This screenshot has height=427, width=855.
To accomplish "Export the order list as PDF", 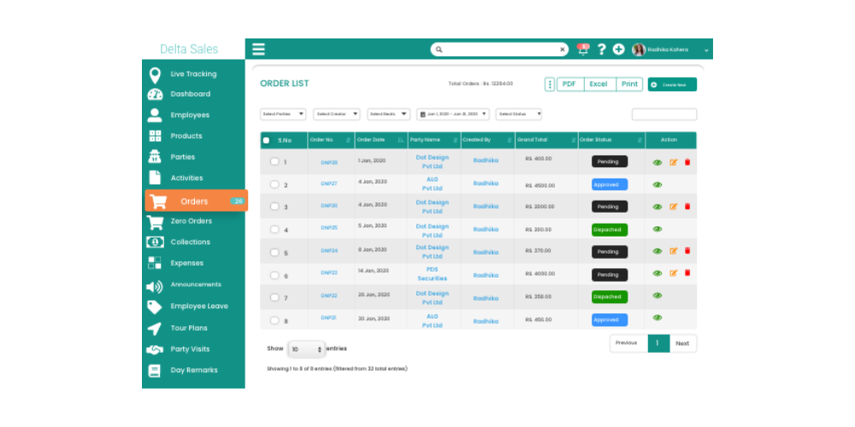I will coord(569,84).
